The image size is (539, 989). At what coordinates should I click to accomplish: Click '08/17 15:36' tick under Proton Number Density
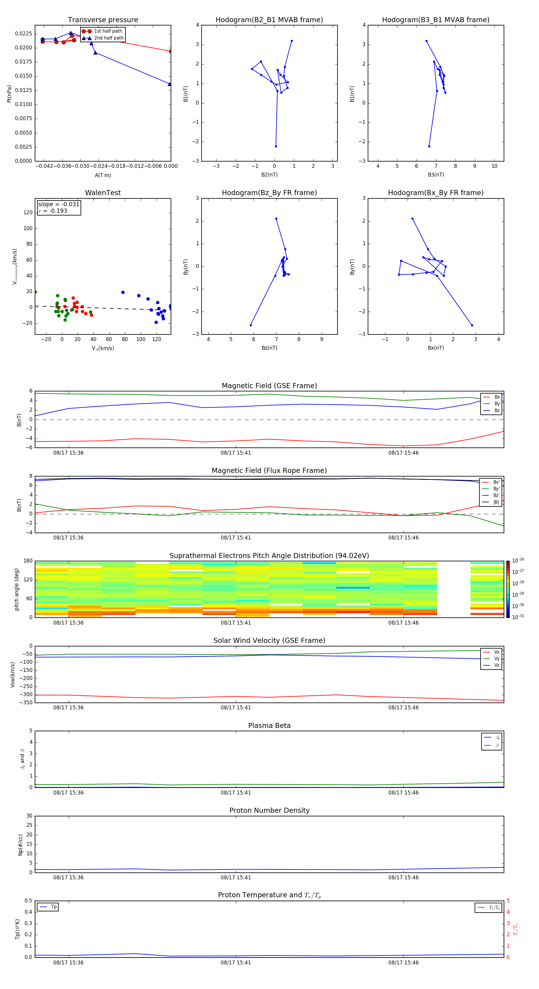click(x=68, y=878)
